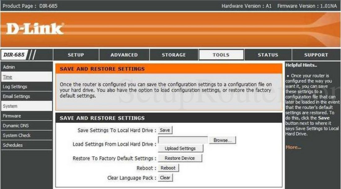Click the D-Link logo in banner
Viewport: 341px width, 189px height.
(35, 29)
